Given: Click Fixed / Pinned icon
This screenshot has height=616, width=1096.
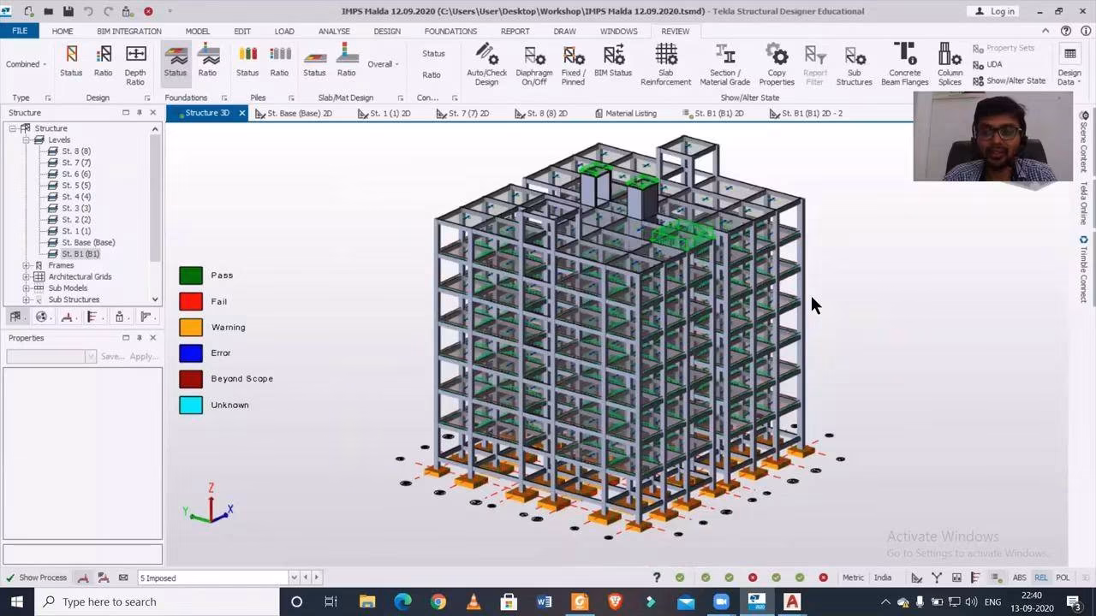Looking at the screenshot, I should [x=573, y=65].
